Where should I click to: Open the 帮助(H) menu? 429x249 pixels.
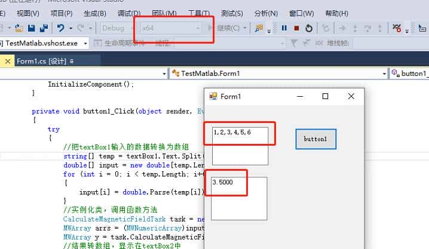(x=336, y=13)
